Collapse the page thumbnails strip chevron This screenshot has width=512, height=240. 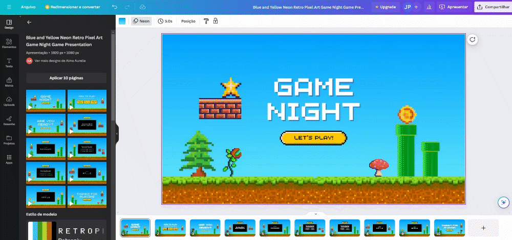(x=316, y=214)
